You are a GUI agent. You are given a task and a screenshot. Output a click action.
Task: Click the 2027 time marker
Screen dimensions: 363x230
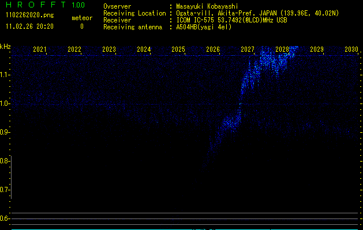click(x=248, y=49)
